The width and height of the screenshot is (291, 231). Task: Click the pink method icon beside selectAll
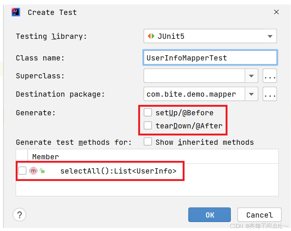[x=33, y=171]
